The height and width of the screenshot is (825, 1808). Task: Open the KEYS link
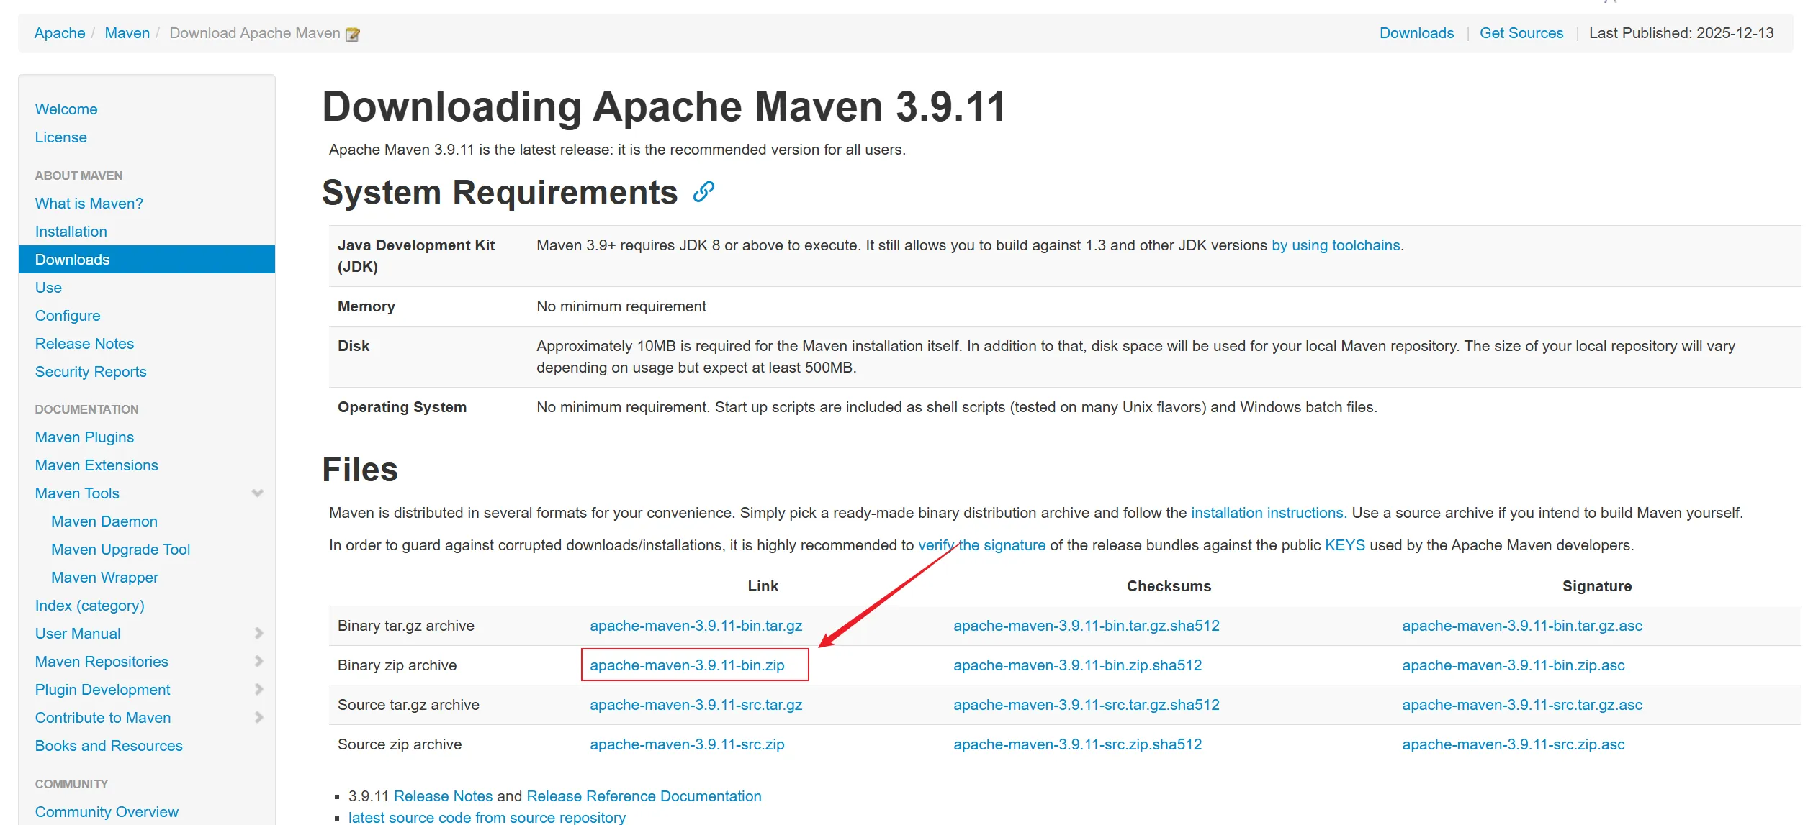pyautogui.click(x=1344, y=545)
